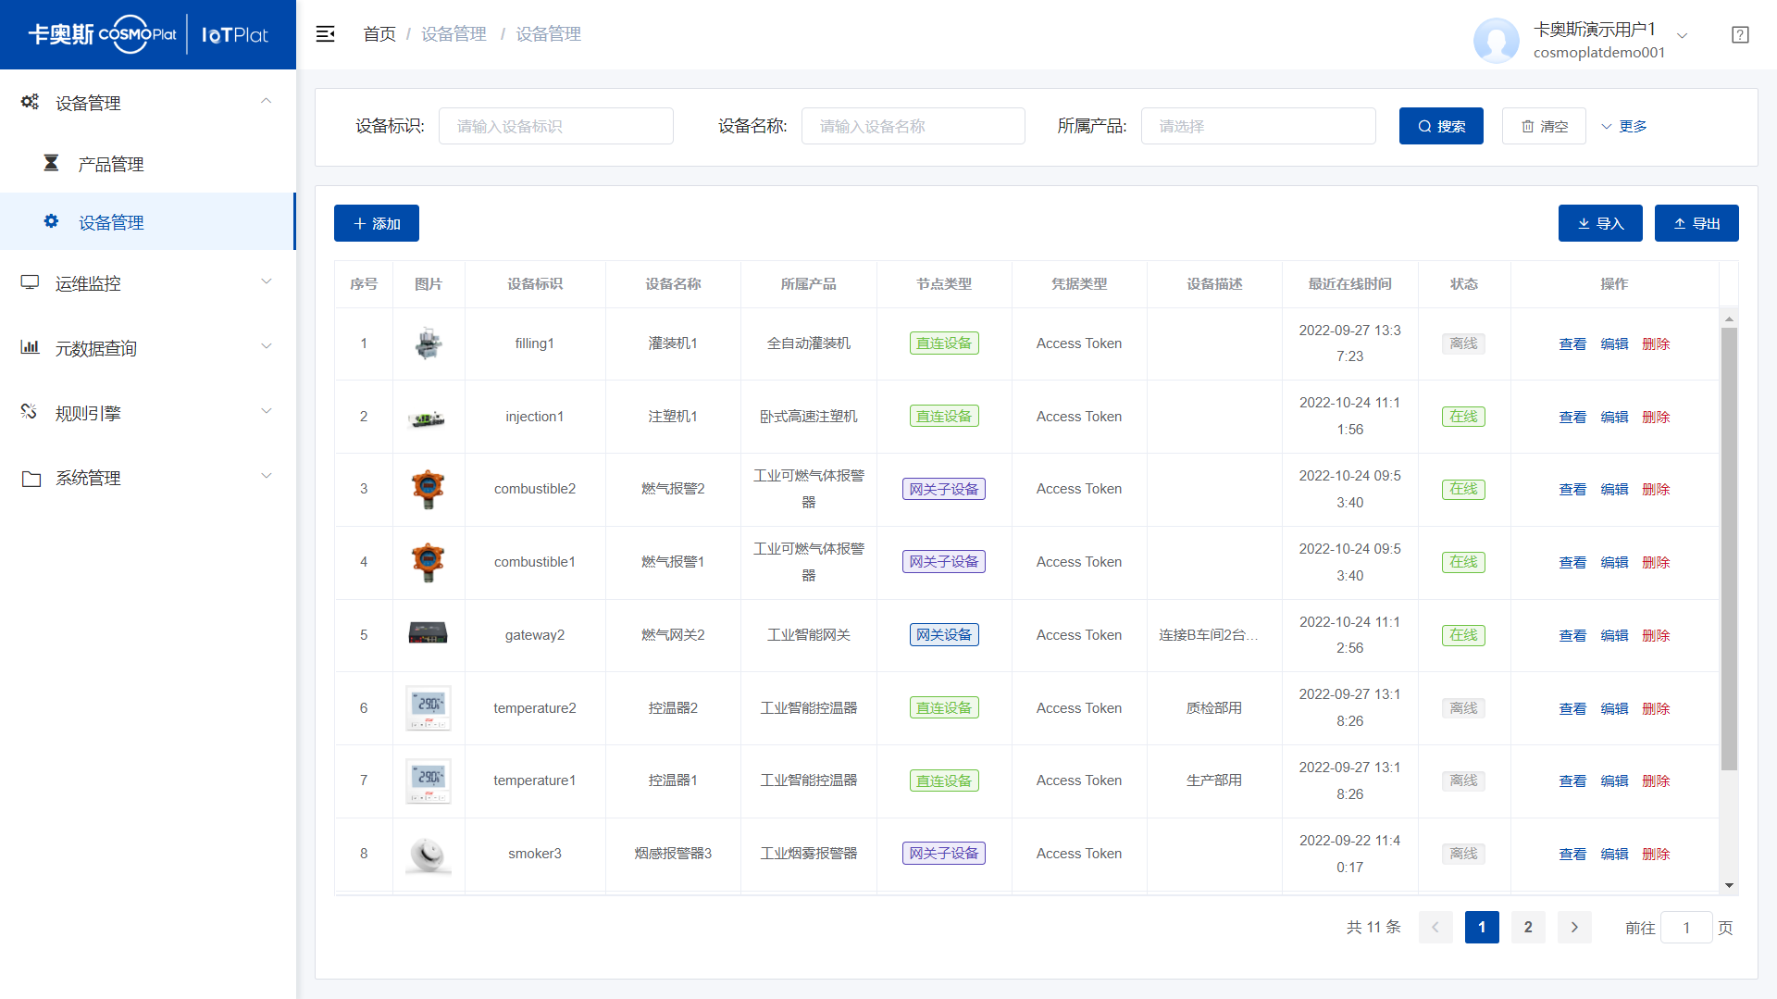1777x999 pixels.
Task: Click the 规则引擎 icon
Action: pos(30,412)
